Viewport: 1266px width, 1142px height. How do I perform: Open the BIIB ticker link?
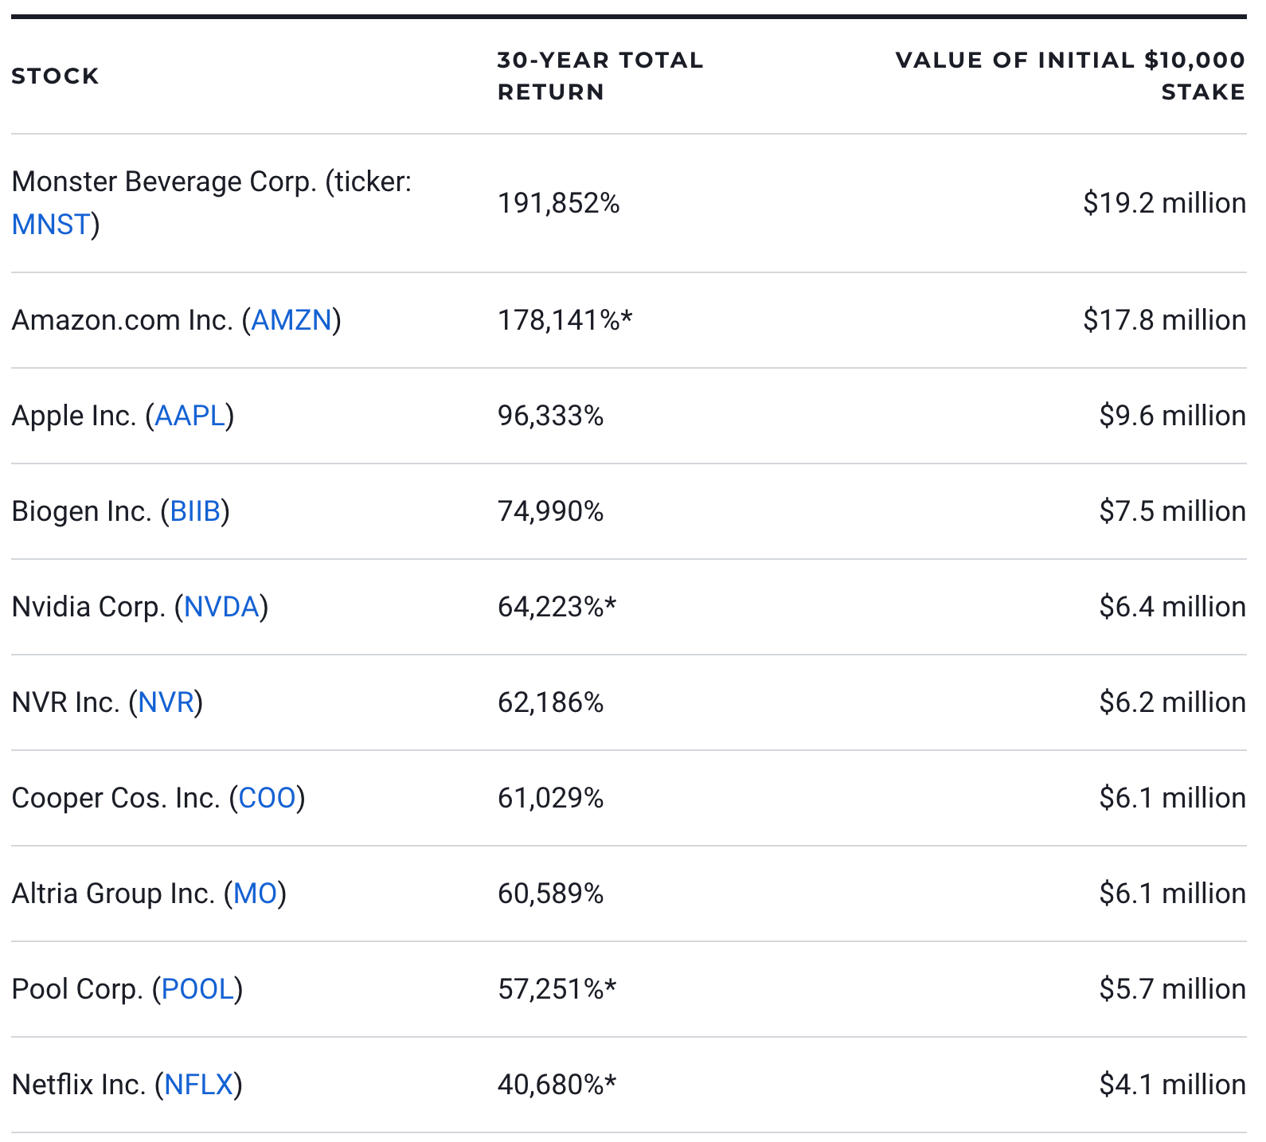point(195,511)
